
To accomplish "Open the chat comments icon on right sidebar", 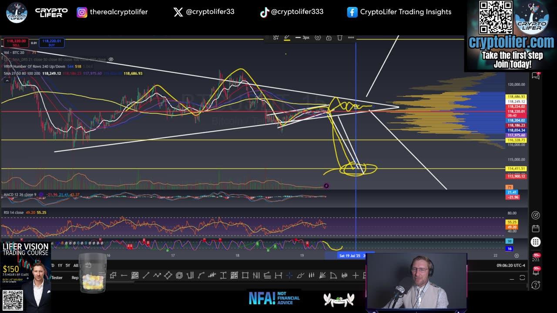I will (536, 76).
